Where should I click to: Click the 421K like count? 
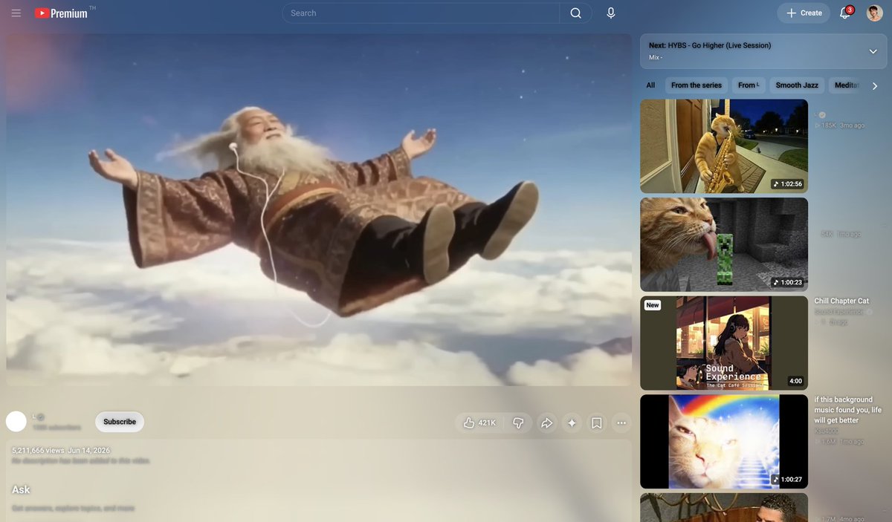[x=487, y=423]
